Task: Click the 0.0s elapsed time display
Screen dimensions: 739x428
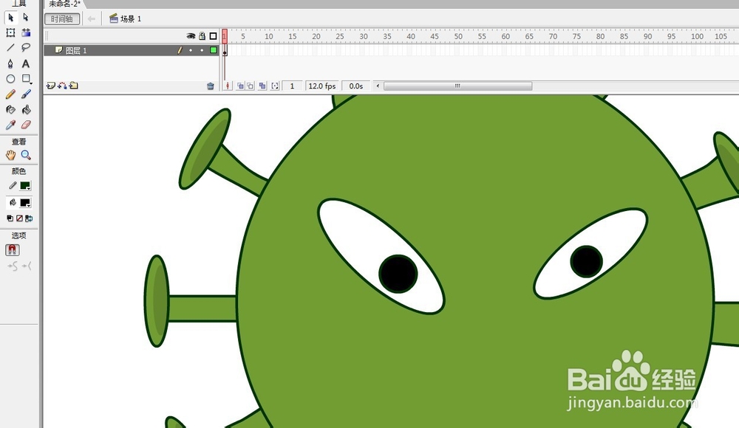Action: tap(356, 86)
